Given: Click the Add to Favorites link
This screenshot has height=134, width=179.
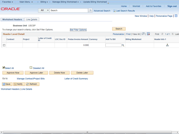Looking at the screenshot, I should [154, 6].
